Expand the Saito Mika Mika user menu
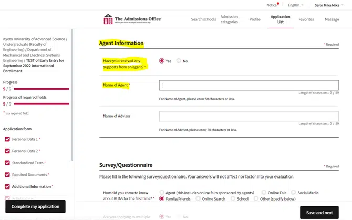This screenshot has height=220, width=352. (x=330, y=5)
